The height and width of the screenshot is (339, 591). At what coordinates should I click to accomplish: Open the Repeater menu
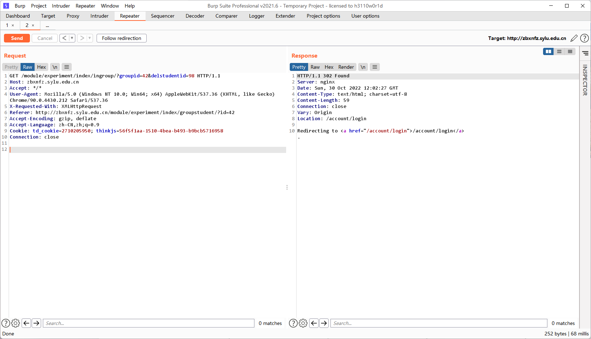85,6
